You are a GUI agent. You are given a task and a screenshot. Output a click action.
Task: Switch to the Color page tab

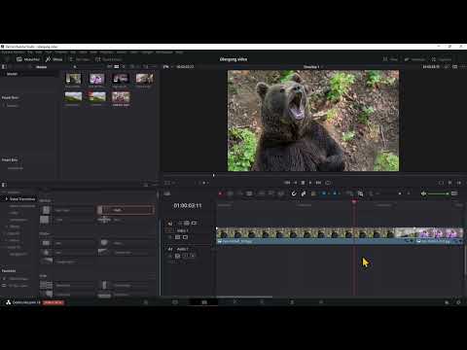pyautogui.click(x=262, y=302)
